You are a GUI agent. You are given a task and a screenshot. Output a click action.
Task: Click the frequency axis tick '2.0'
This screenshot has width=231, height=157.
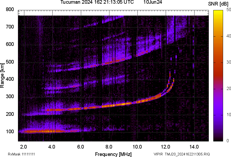24,147
